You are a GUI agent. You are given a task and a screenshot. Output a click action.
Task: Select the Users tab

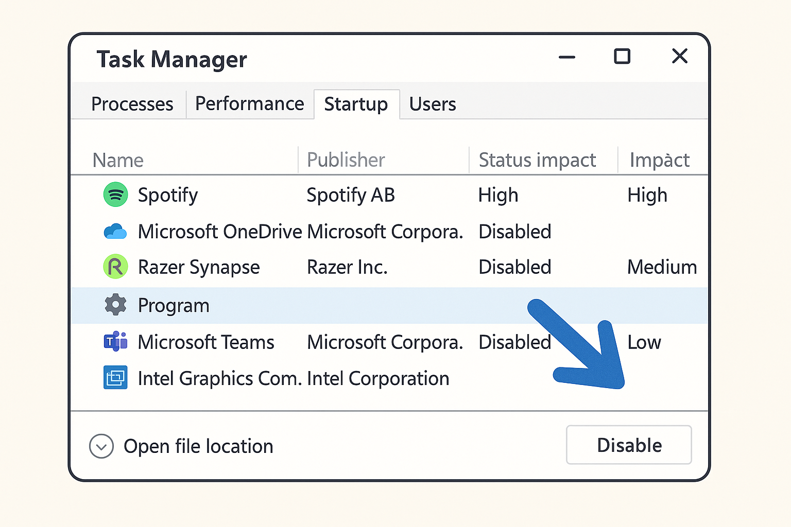(432, 104)
